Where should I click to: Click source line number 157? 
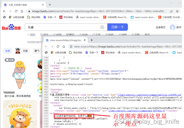coord(46,79)
